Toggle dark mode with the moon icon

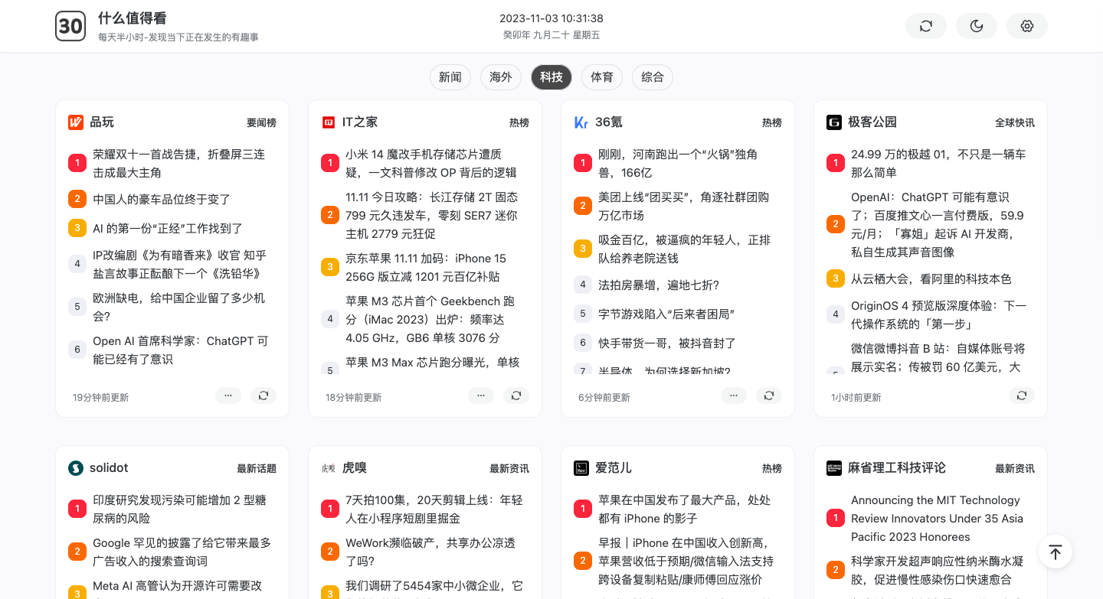pyautogui.click(x=976, y=25)
